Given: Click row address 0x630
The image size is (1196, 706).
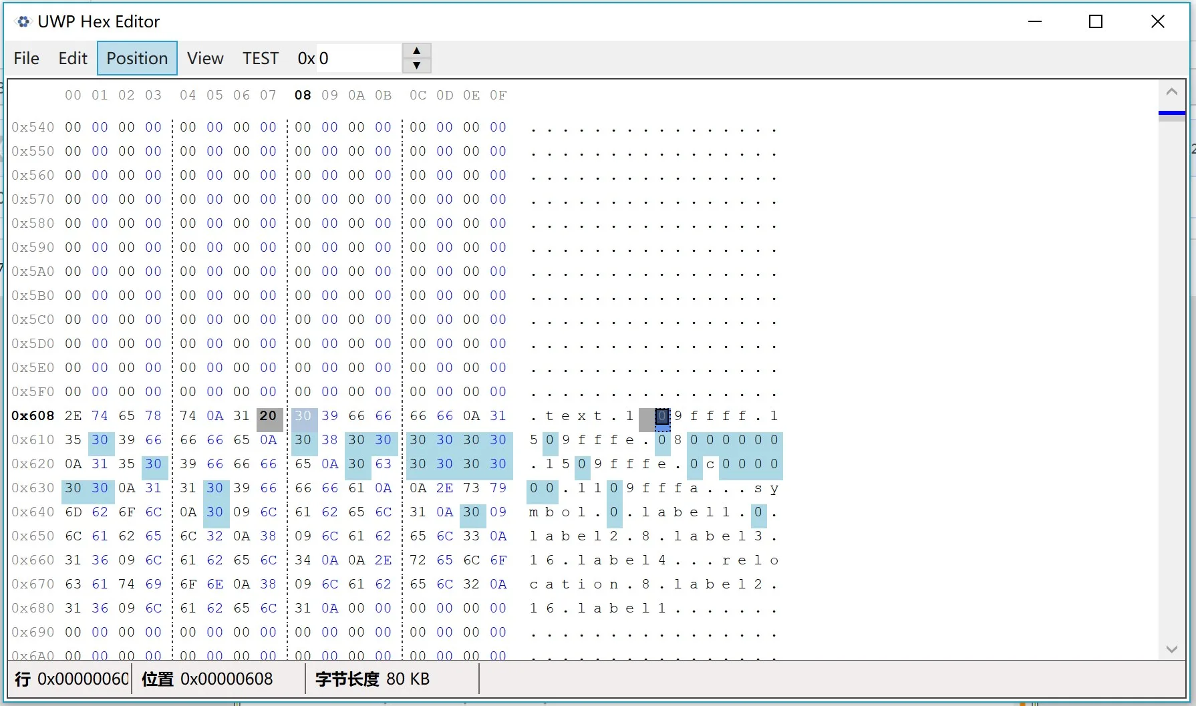Looking at the screenshot, I should pyautogui.click(x=33, y=488).
